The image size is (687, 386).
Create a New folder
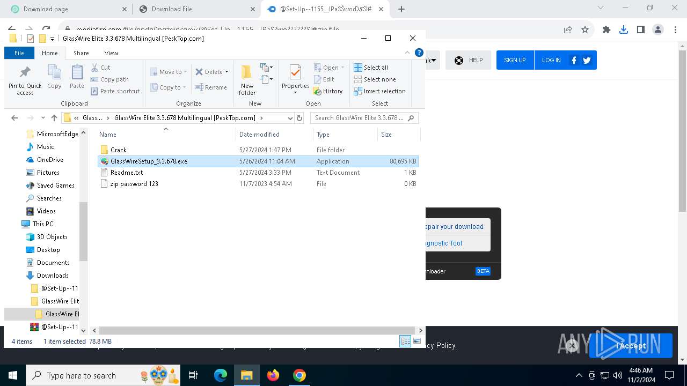click(247, 80)
